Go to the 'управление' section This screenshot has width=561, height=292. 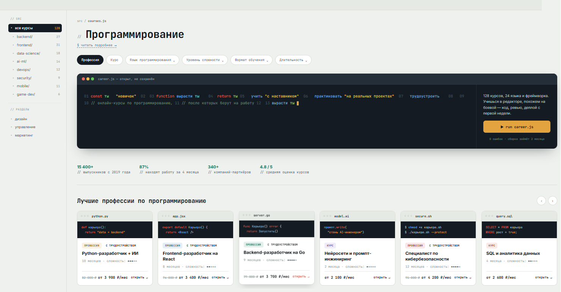[25, 127]
